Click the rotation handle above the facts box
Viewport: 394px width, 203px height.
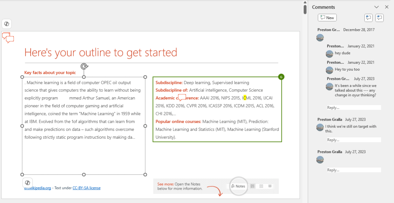click(84, 66)
